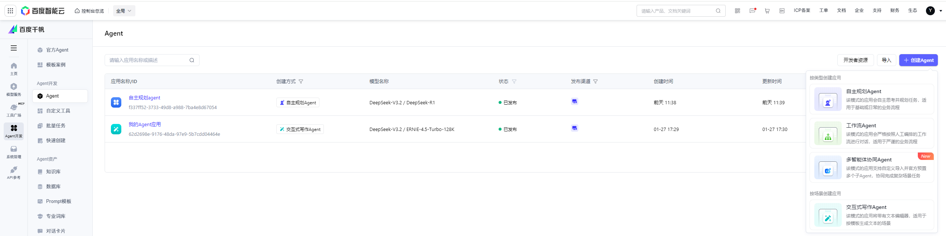Open the product grid menu icon
946x236 pixels.
click(10, 11)
